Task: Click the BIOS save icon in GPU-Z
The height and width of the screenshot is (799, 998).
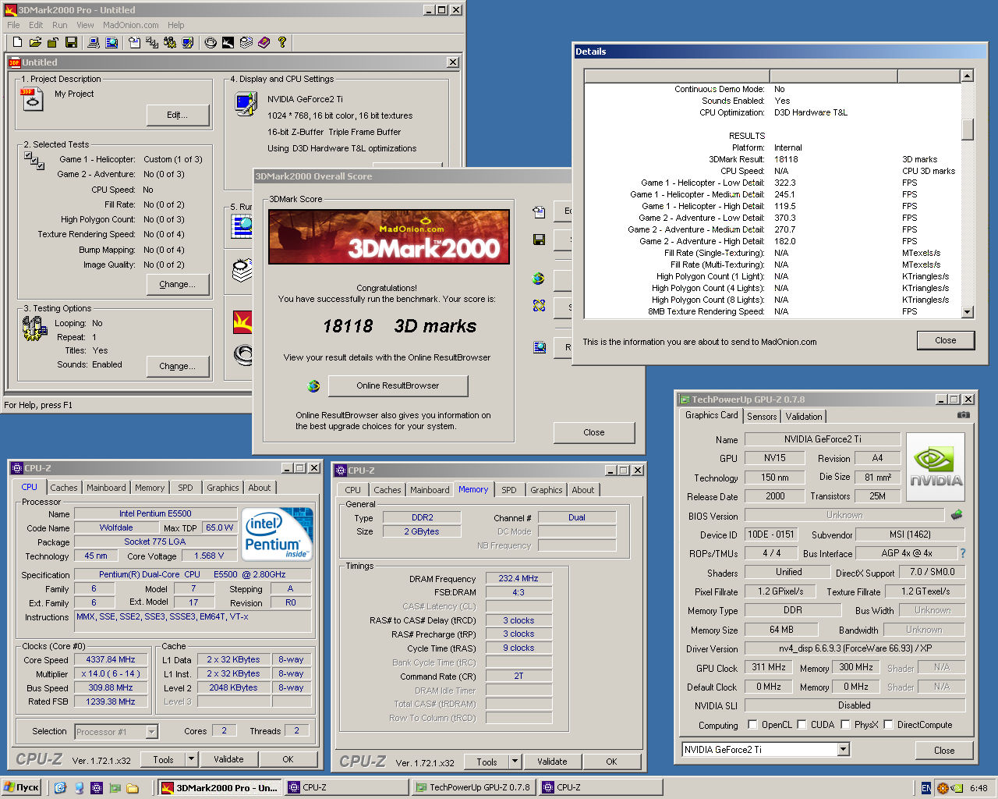Action: [957, 515]
